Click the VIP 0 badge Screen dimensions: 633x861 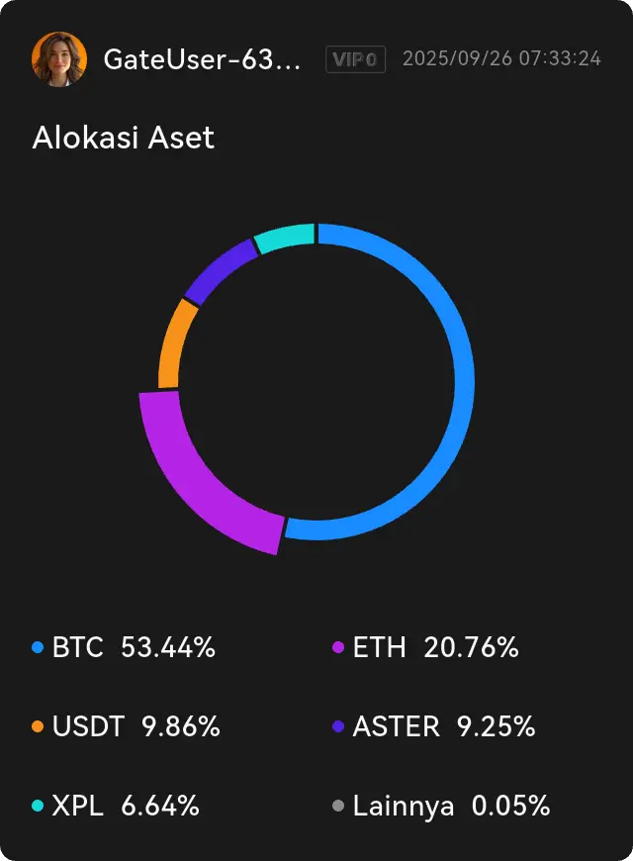coord(355,59)
